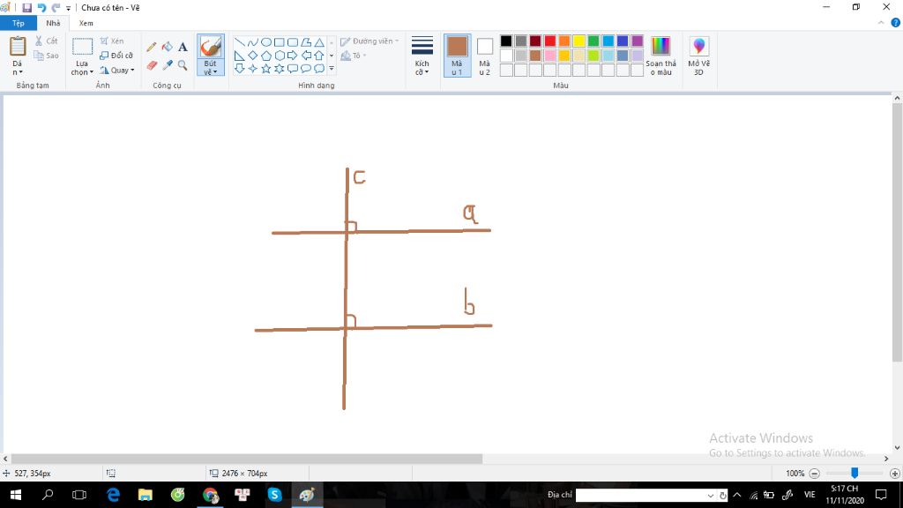Choose the Pentagon shape
The height and width of the screenshot is (508, 903).
[x=266, y=56]
